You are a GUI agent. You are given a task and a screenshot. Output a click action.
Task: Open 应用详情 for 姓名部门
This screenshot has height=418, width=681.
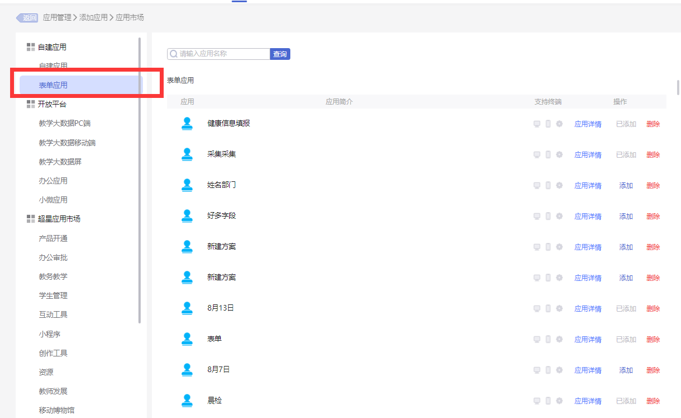(588, 186)
